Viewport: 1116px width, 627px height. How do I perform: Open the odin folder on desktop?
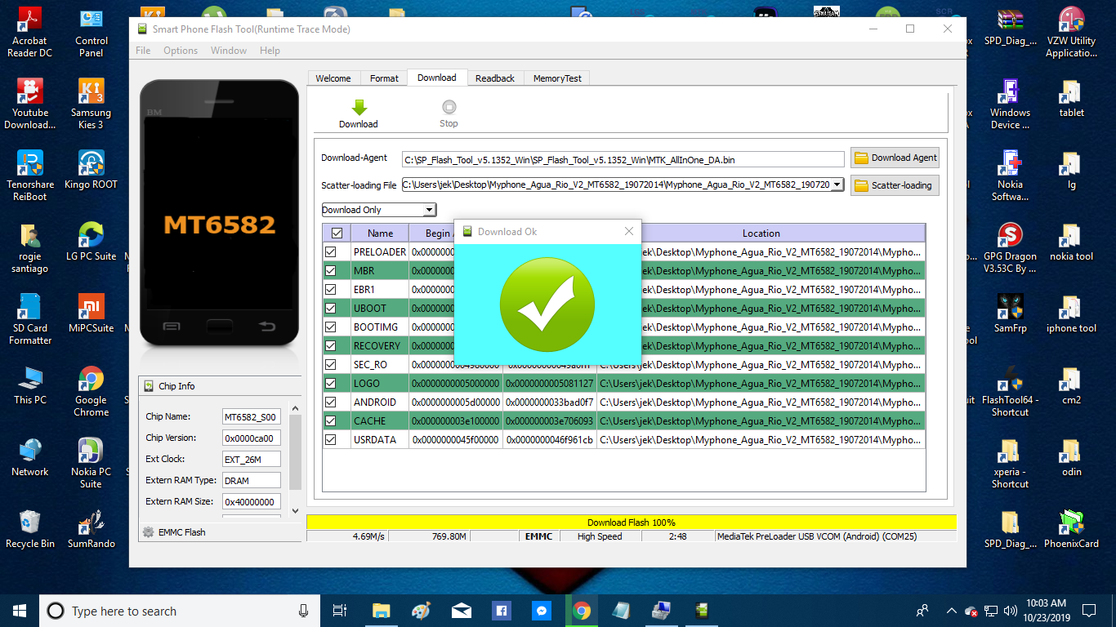pyautogui.click(x=1071, y=458)
